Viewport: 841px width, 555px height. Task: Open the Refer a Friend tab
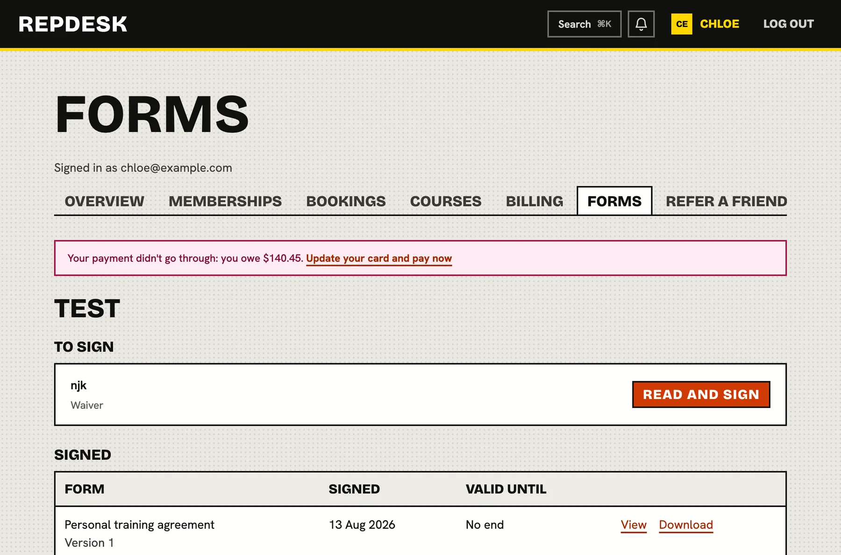tap(727, 201)
